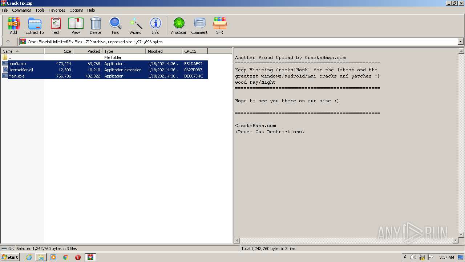The width and height of the screenshot is (465, 262).
Task: Open the Comment tool
Action: (x=199, y=26)
